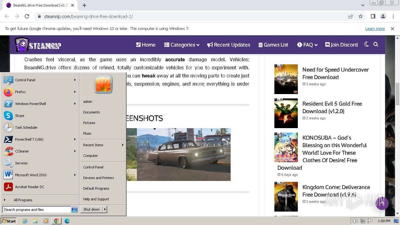Open Control Panel from pinned programs list

click(40, 80)
